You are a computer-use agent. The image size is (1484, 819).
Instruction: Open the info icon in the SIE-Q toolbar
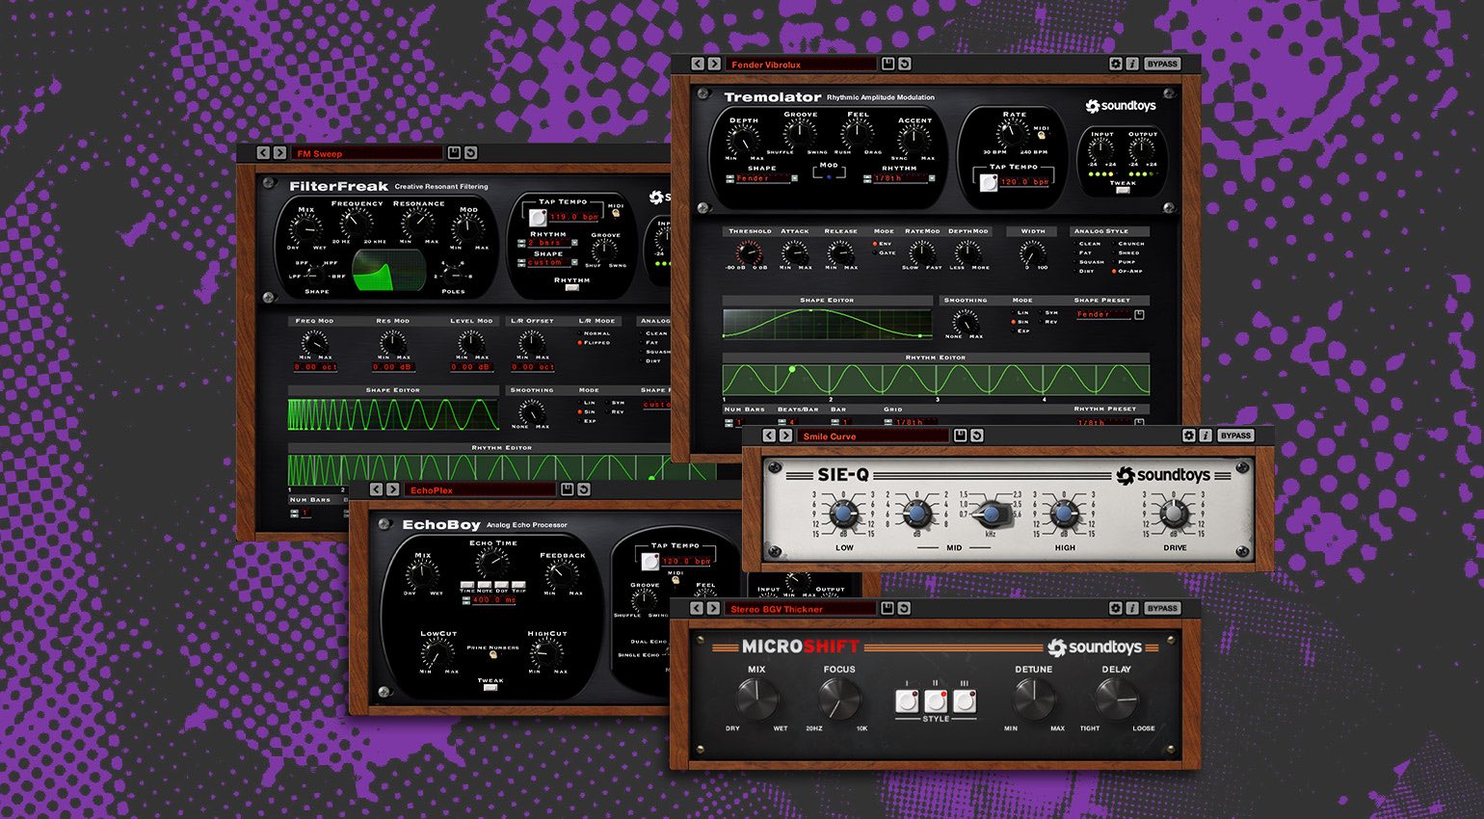[x=1205, y=436]
